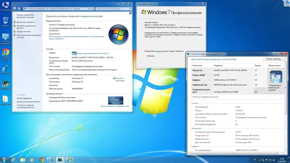
Task: Click the Система breadcrumb segment
Action: tap(76, 9)
